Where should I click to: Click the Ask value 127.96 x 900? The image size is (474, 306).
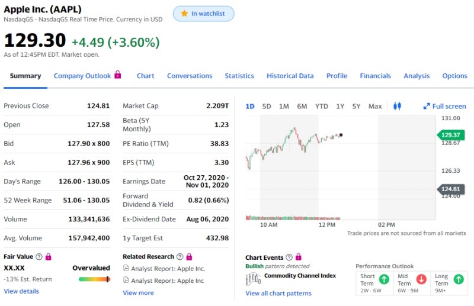(x=88, y=163)
